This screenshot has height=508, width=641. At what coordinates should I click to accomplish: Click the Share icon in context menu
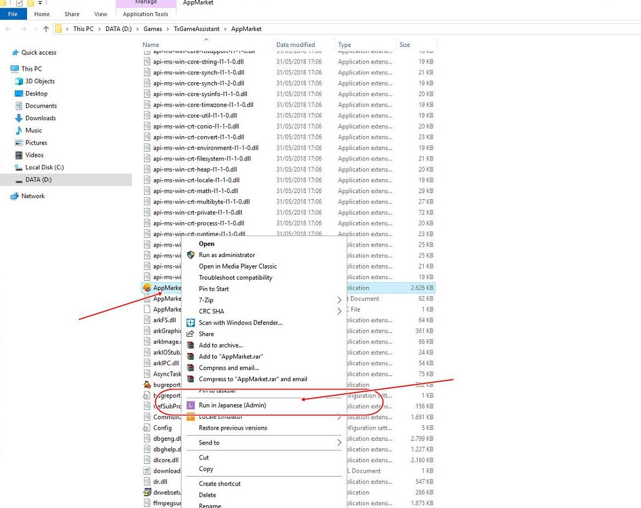pos(190,334)
